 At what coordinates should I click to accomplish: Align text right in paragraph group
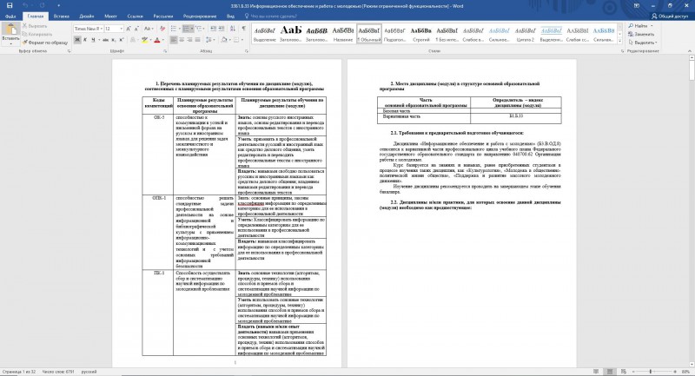pyautogui.click(x=189, y=40)
